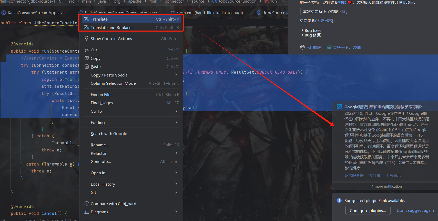This screenshot has width=438, height=221.
Task: Click the red heart donate icon
Action: click(x=350, y=3)
